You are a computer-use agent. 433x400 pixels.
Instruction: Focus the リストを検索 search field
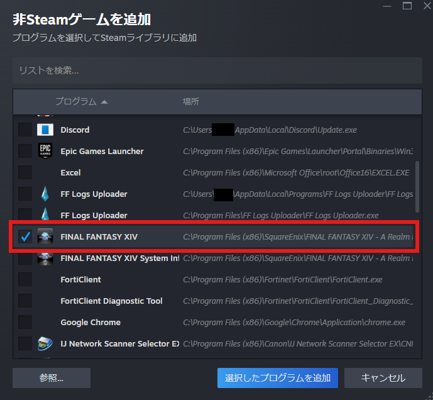(x=217, y=70)
